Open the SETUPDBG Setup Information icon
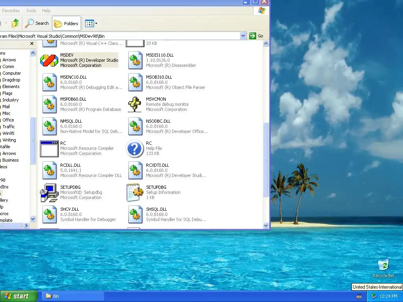 (135, 192)
